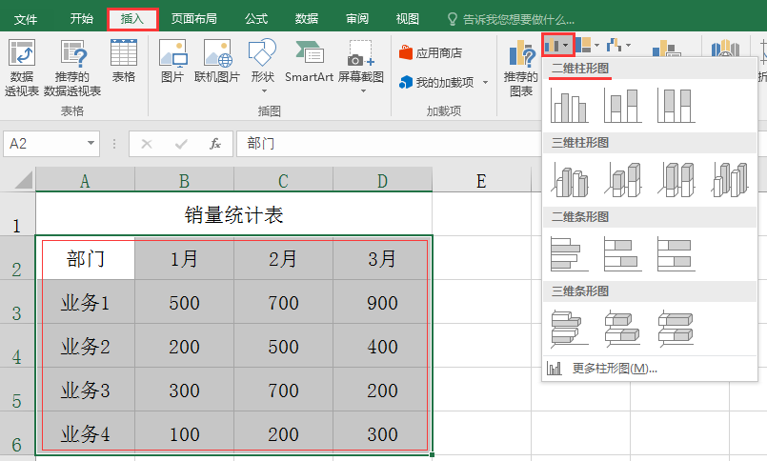This screenshot has width=767, height=461.
Task: Insert a table (表格)
Action: (123, 61)
